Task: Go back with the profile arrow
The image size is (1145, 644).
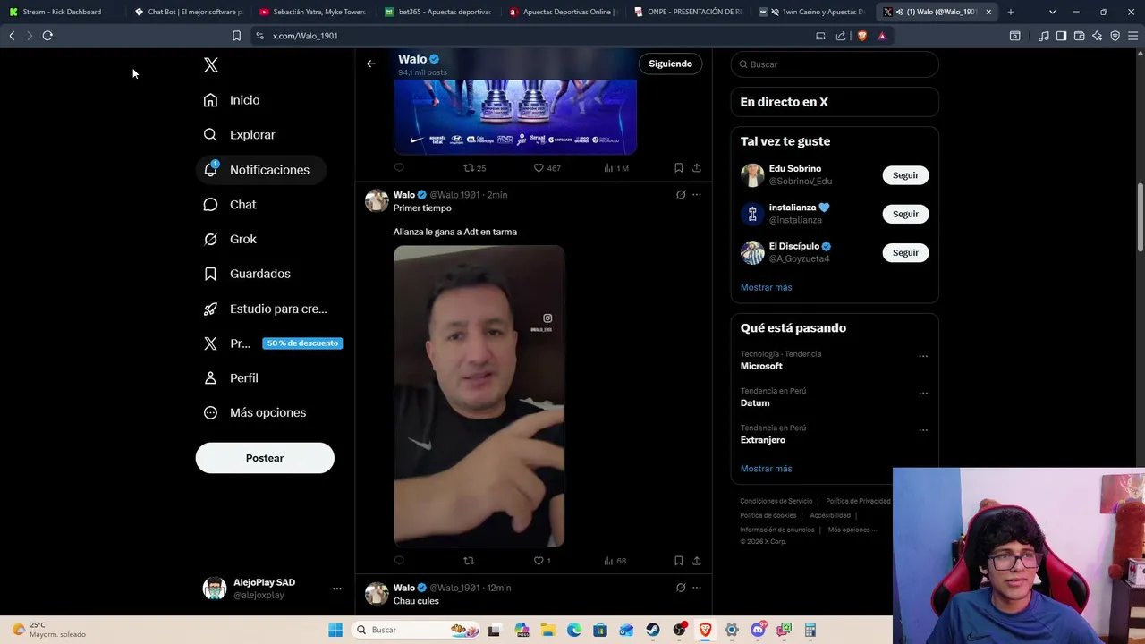Action: click(371, 64)
